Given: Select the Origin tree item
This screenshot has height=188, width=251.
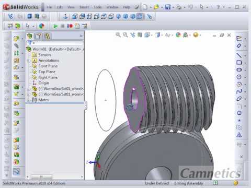Looking at the screenshot, I should click(x=43, y=83).
